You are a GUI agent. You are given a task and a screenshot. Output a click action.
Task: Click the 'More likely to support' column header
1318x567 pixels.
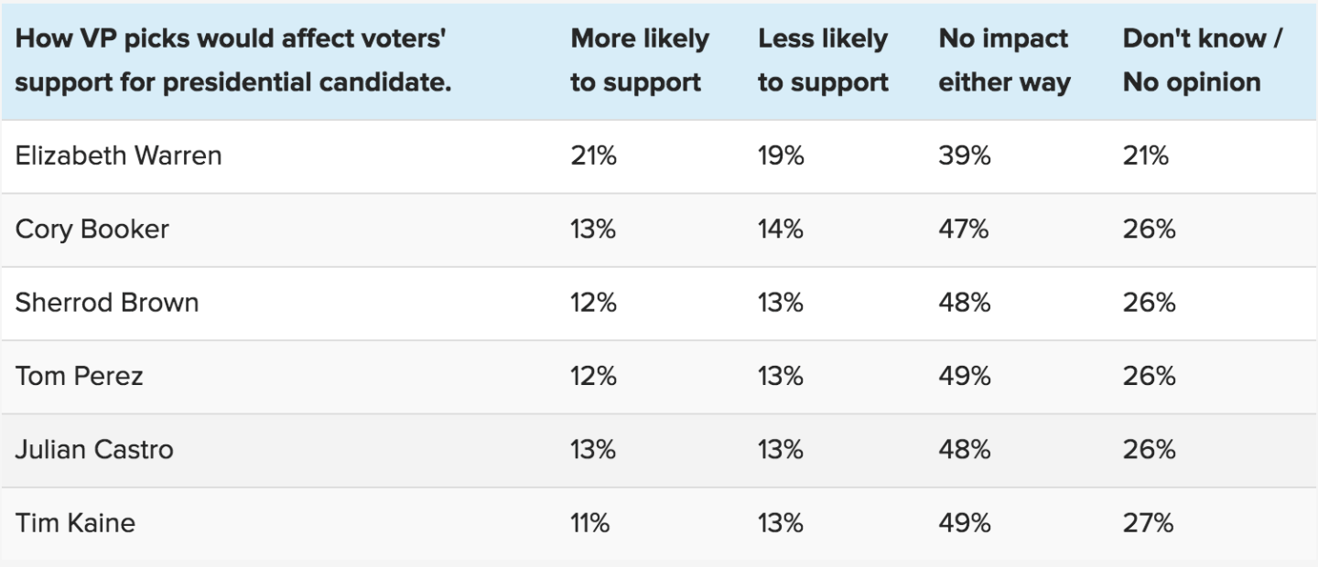click(640, 60)
